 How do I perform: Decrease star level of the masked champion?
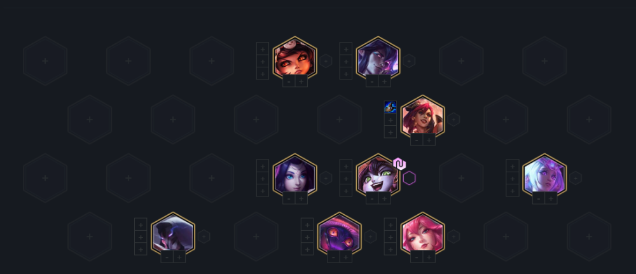[x=167, y=257]
